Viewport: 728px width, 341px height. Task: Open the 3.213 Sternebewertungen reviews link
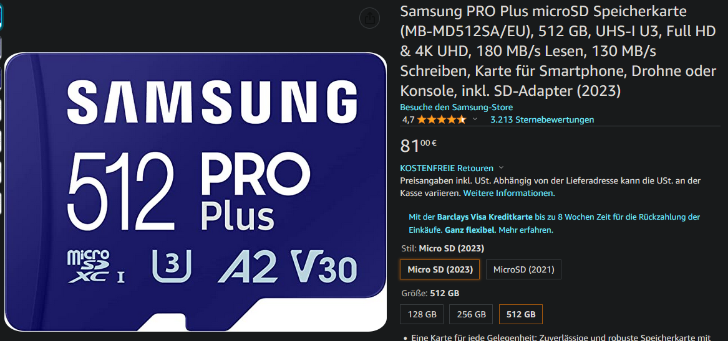tap(542, 119)
